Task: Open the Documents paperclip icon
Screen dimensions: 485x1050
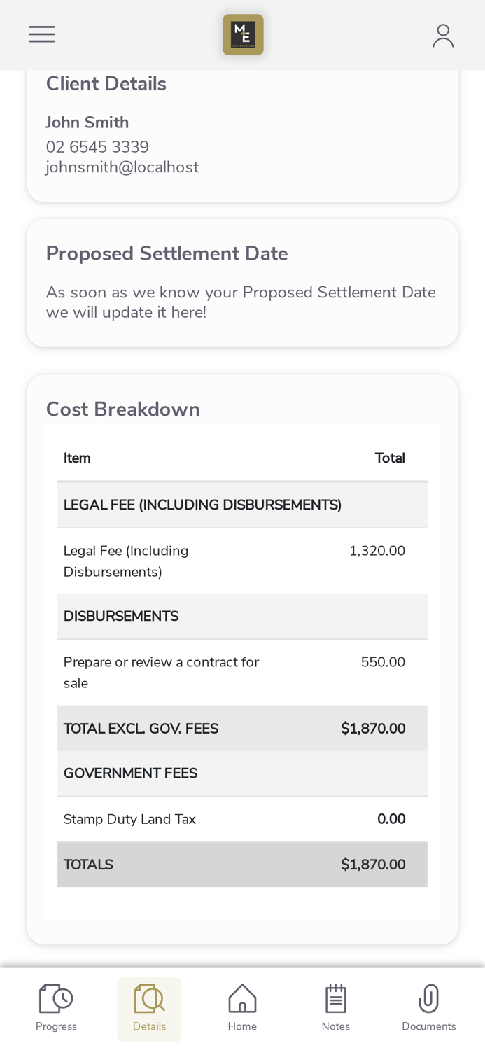Action: 428,998
